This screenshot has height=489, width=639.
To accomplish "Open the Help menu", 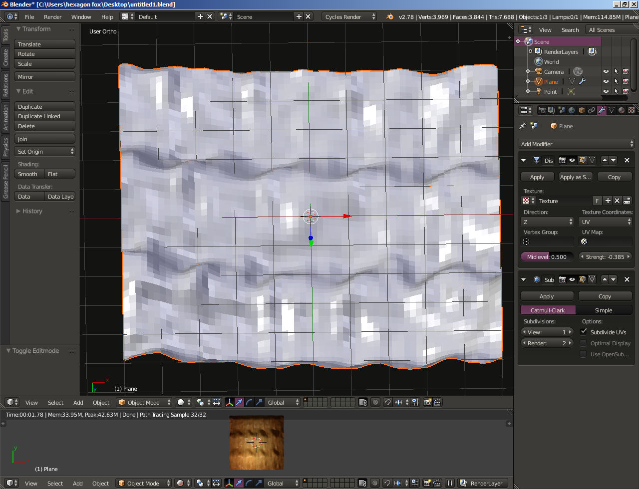I will point(107,16).
